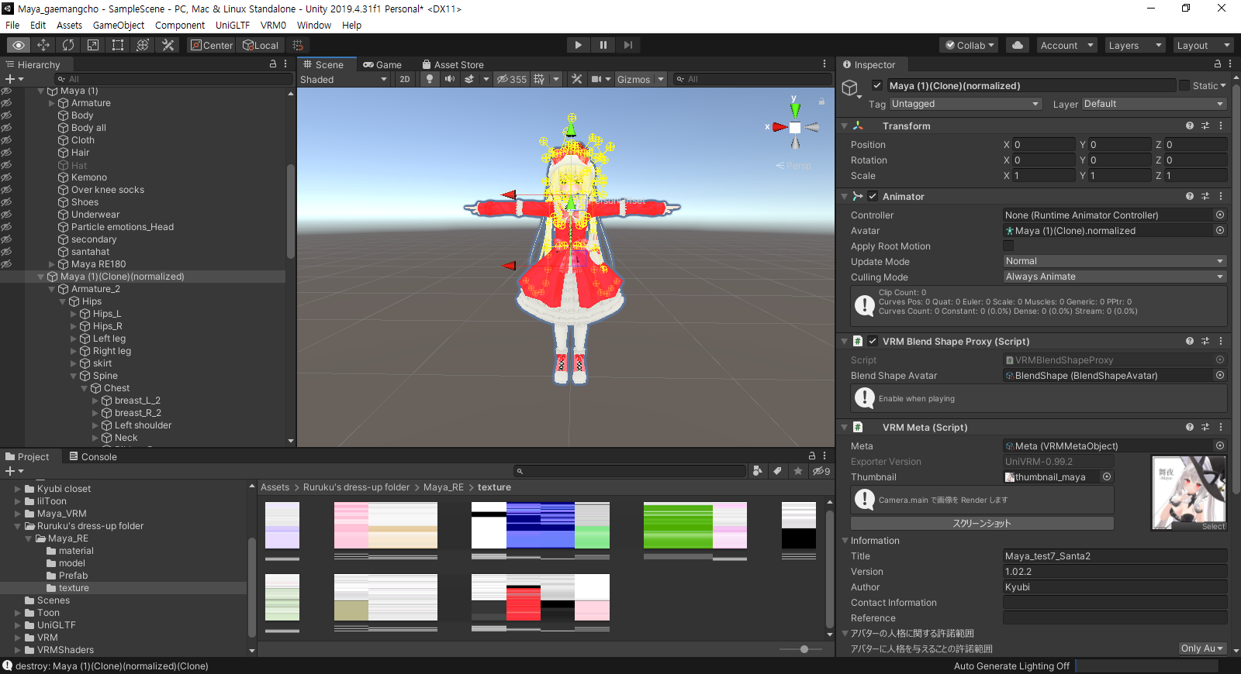Open the Layer Default dropdown
The width and height of the screenshot is (1241, 674).
point(1153,104)
